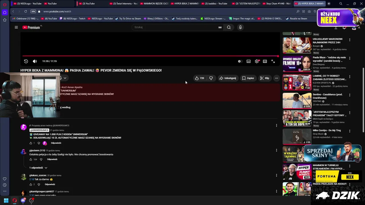Dislike the pinned UNIWERSUMCS comment
The width and height of the screenshot is (365, 205).
point(39,143)
